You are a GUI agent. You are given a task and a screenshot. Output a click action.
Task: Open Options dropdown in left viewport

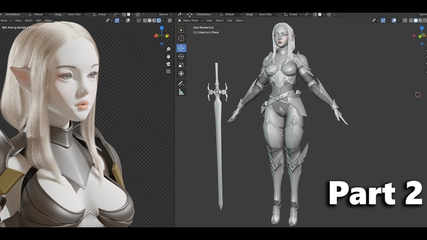point(165,14)
